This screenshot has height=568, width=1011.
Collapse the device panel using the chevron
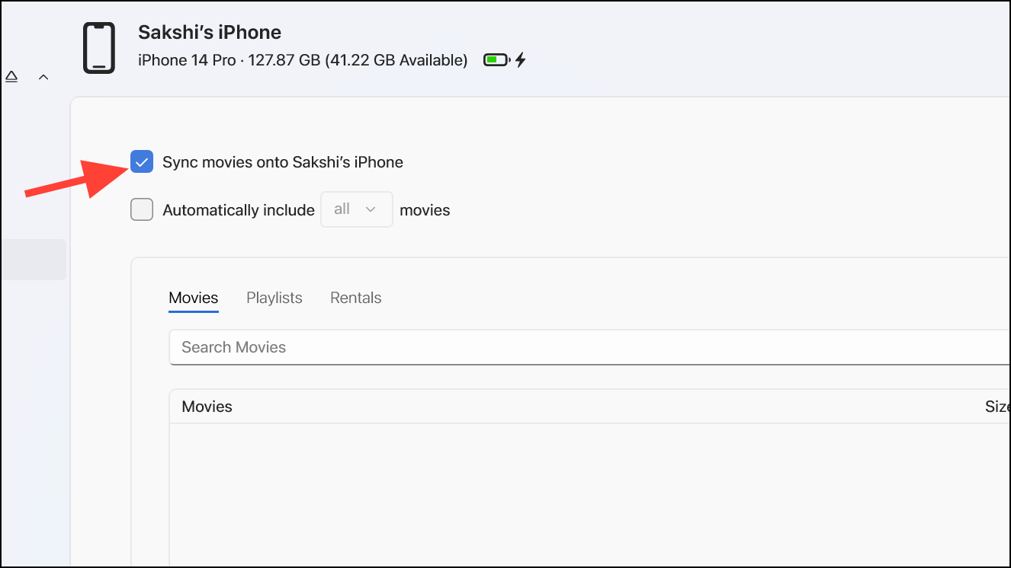coord(43,76)
